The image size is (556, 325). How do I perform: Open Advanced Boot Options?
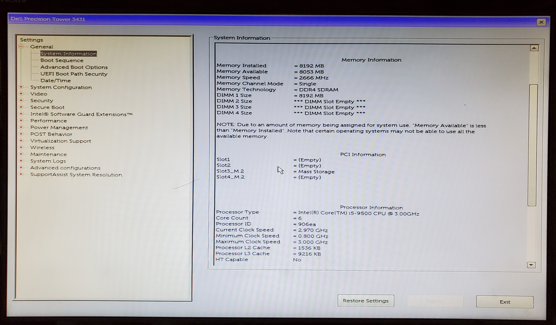[x=74, y=67]
